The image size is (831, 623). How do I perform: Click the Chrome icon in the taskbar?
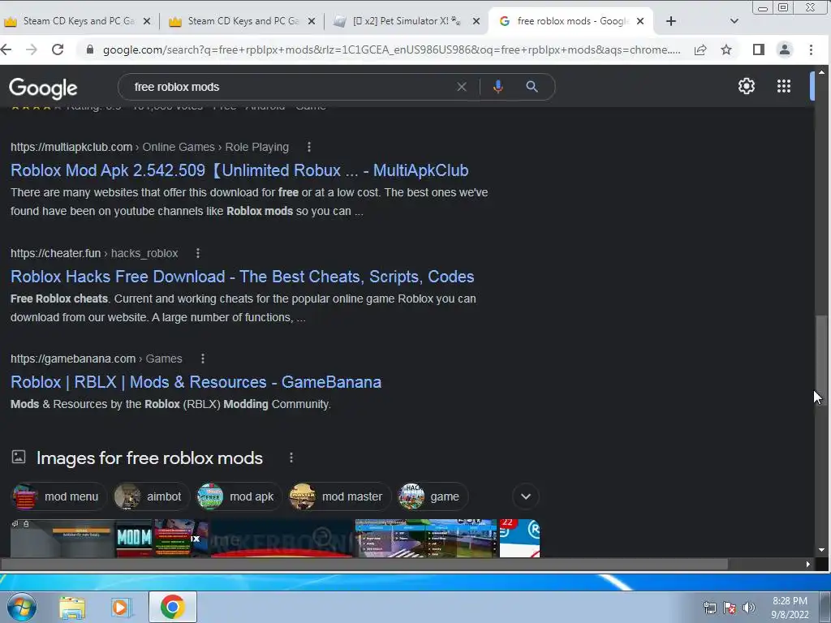(173, 607)
